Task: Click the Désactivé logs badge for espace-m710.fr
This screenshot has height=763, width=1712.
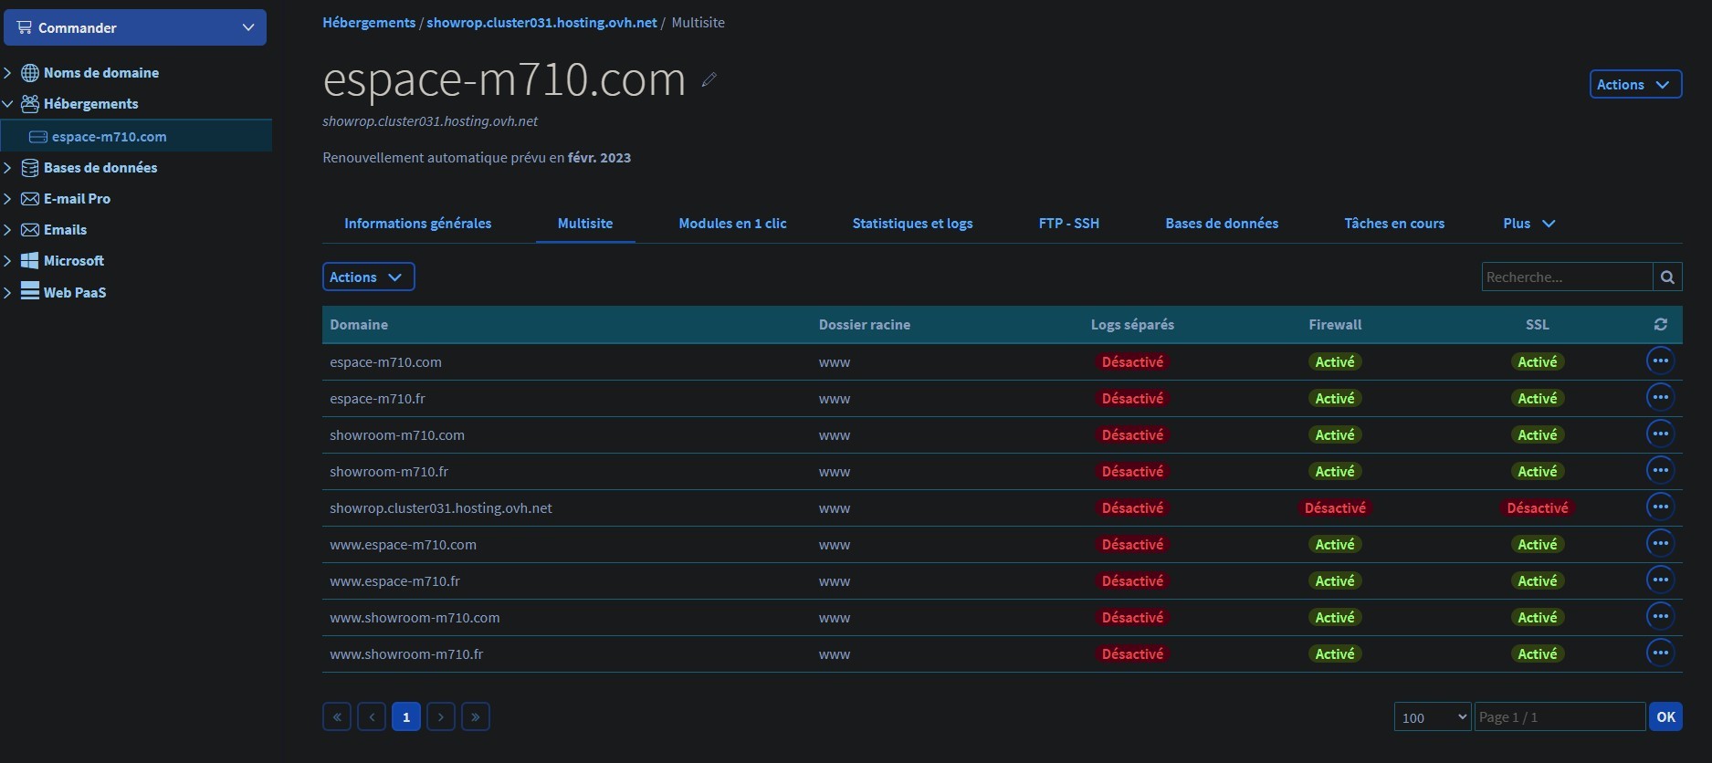Action: tap(1132, 398)
